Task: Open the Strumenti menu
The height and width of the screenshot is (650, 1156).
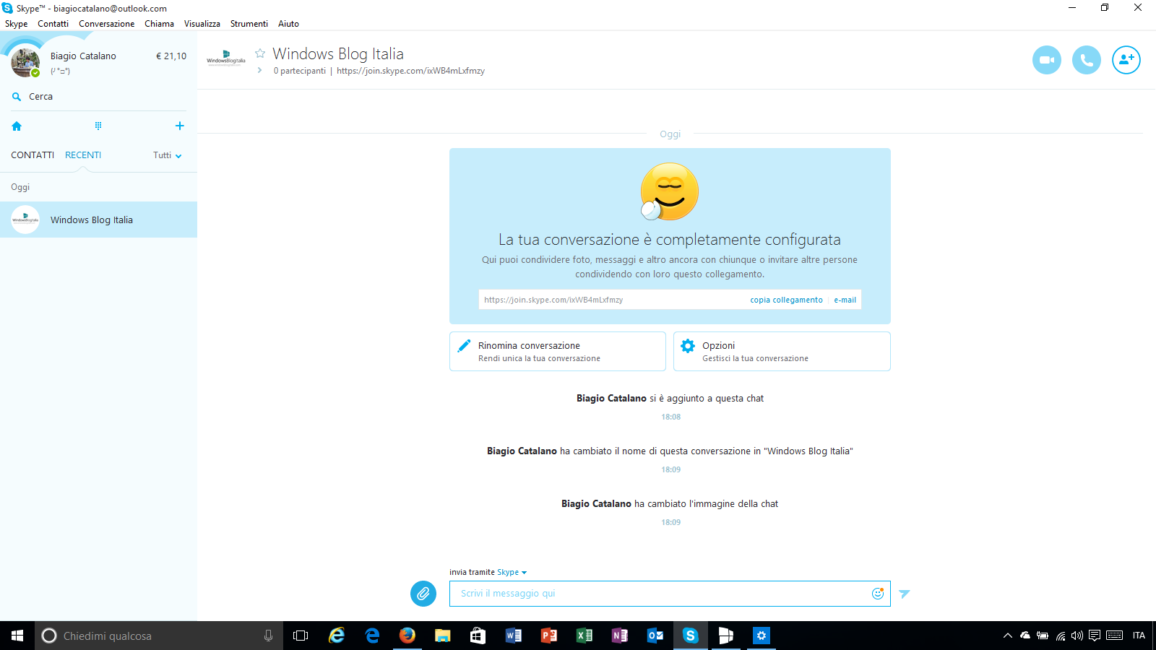Action: tap(249, 24)
